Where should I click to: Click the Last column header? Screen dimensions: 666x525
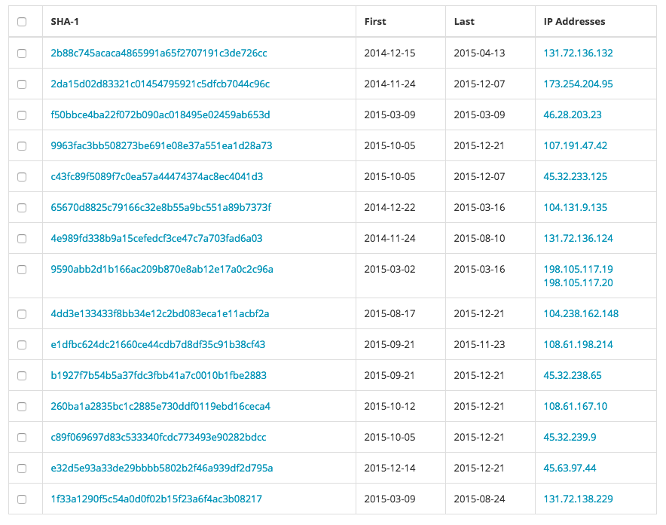pos(464,22)
